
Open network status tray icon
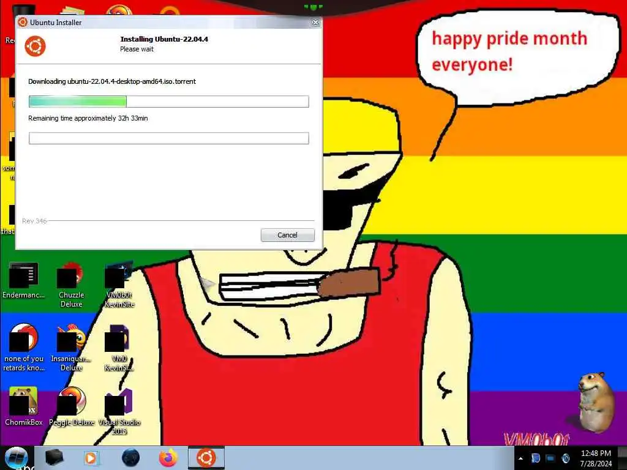pos(550,458)
